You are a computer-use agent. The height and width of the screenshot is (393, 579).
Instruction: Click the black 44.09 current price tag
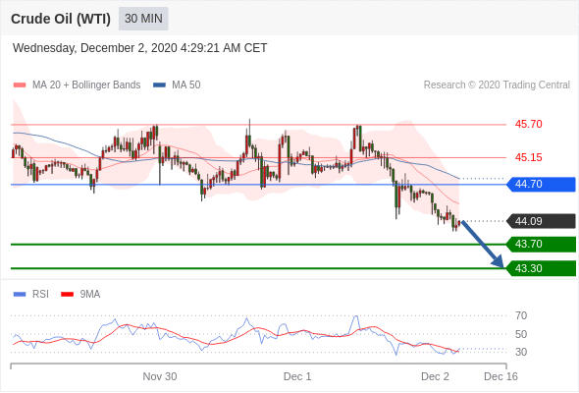pos(541,221)
